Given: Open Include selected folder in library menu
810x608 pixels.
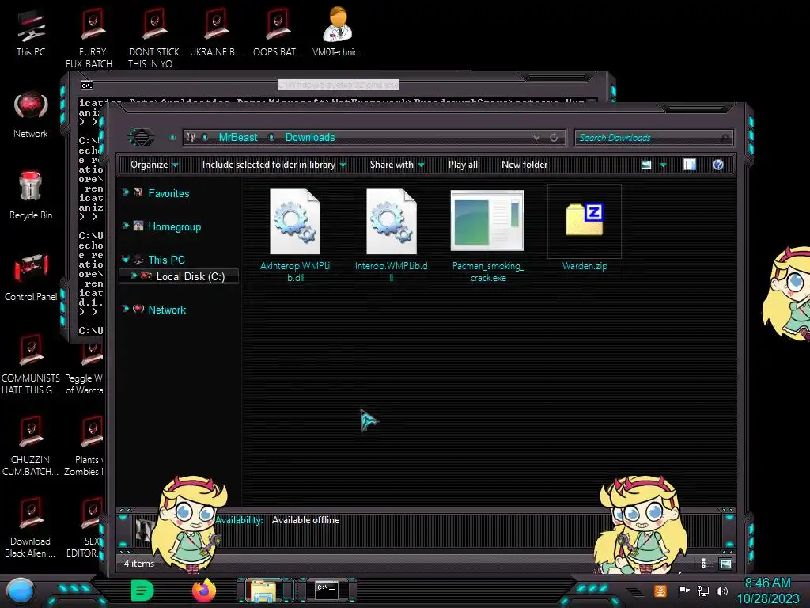Looking at the screenshot, I should pyautogui.click(x=274, y=165).
